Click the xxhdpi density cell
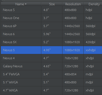Screen dimensions: 102x95 click(93, 50)
